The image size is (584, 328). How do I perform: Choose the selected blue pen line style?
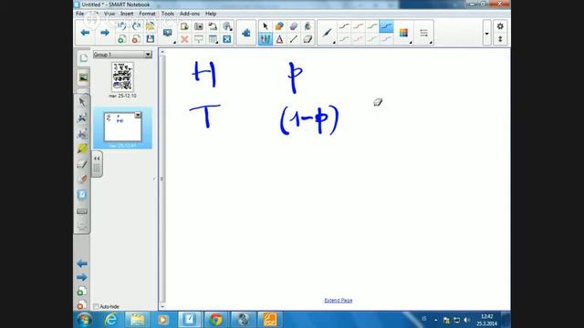[386, 26]
